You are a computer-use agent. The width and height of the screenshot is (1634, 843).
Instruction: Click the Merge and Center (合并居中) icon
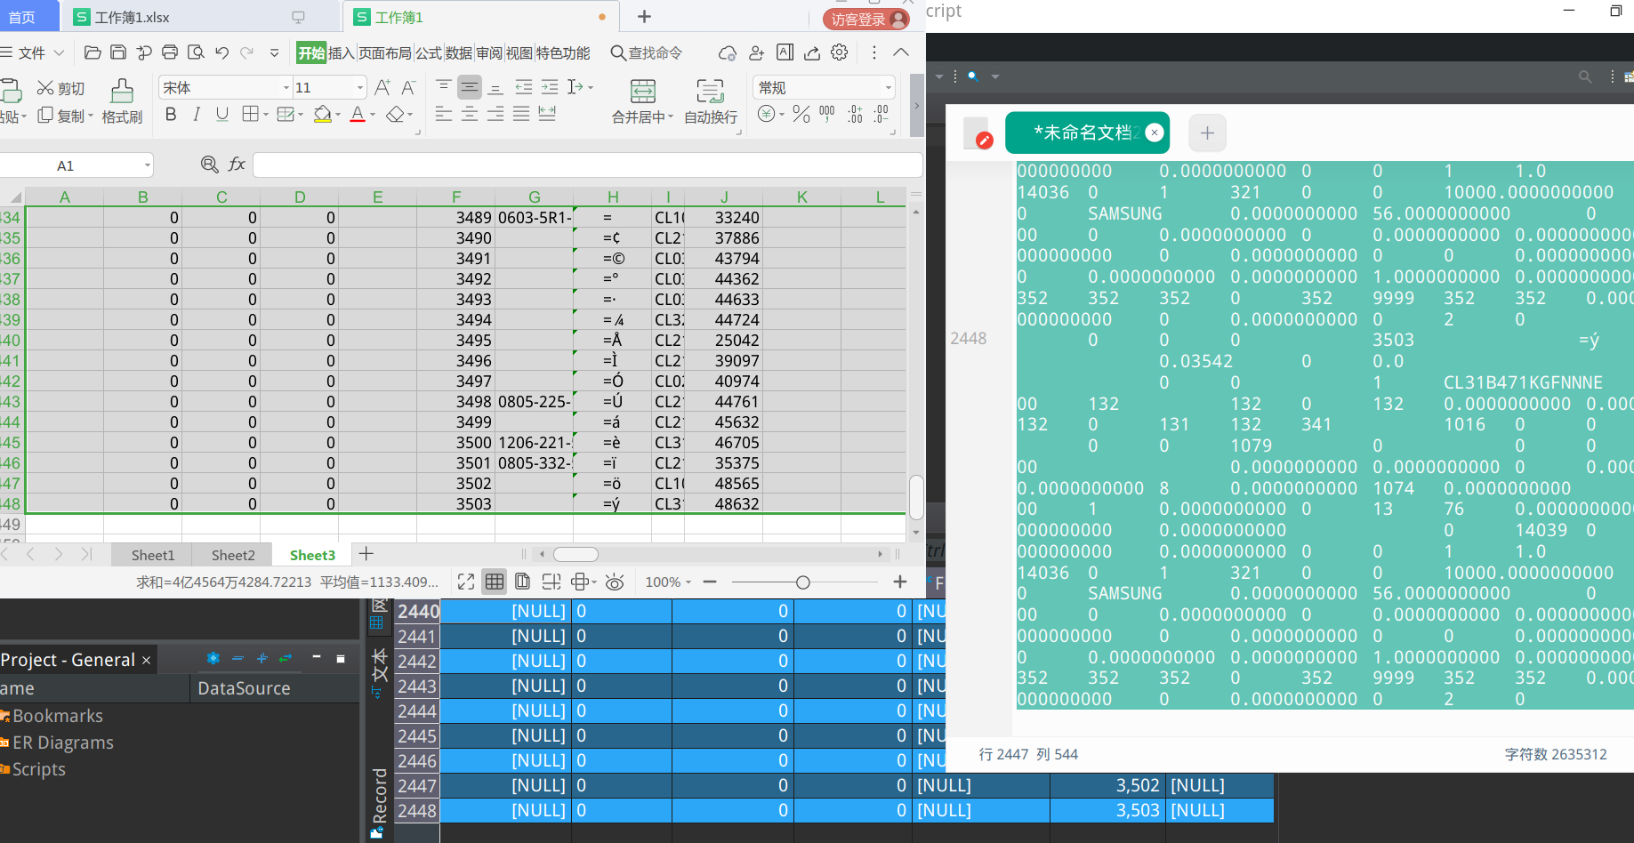[642, 92]
